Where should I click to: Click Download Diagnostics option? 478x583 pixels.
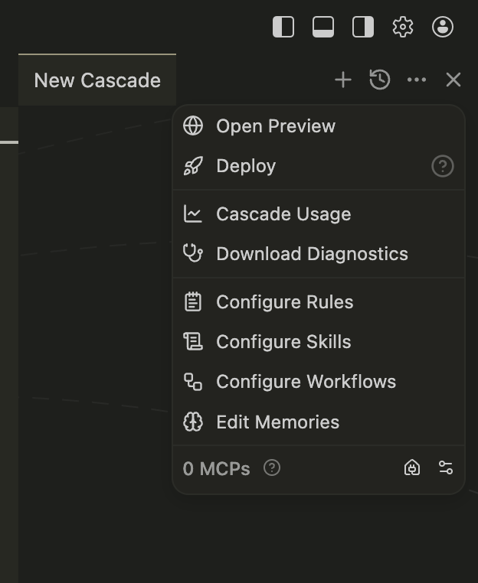pyautogui.click(x=311, y=254)
